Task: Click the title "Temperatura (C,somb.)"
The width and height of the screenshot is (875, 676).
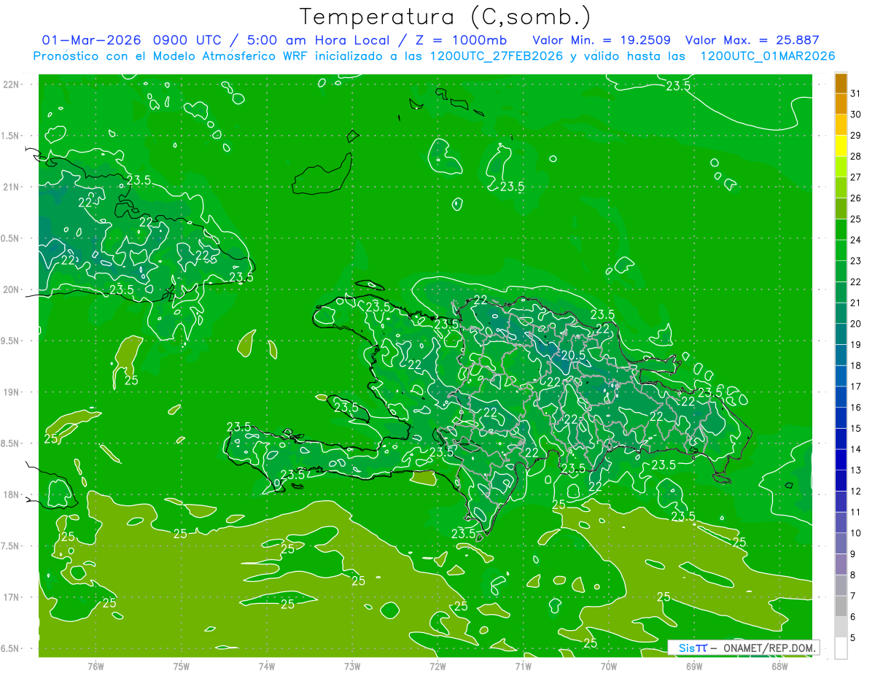Action: 445,17
